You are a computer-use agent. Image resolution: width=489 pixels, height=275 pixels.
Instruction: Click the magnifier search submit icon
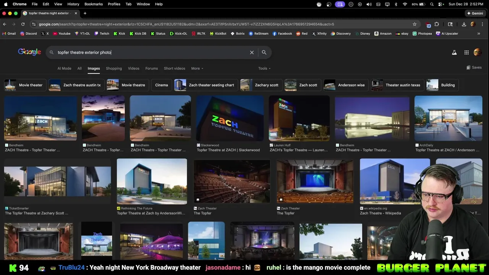pyautogui.click(x=264, y=52)
